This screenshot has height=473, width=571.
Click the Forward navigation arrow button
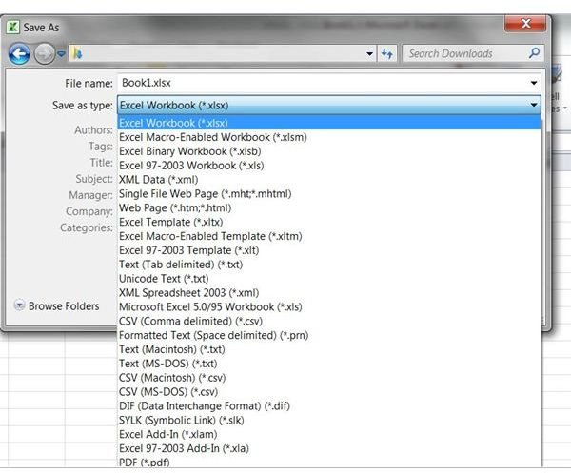tap(45, 54)
